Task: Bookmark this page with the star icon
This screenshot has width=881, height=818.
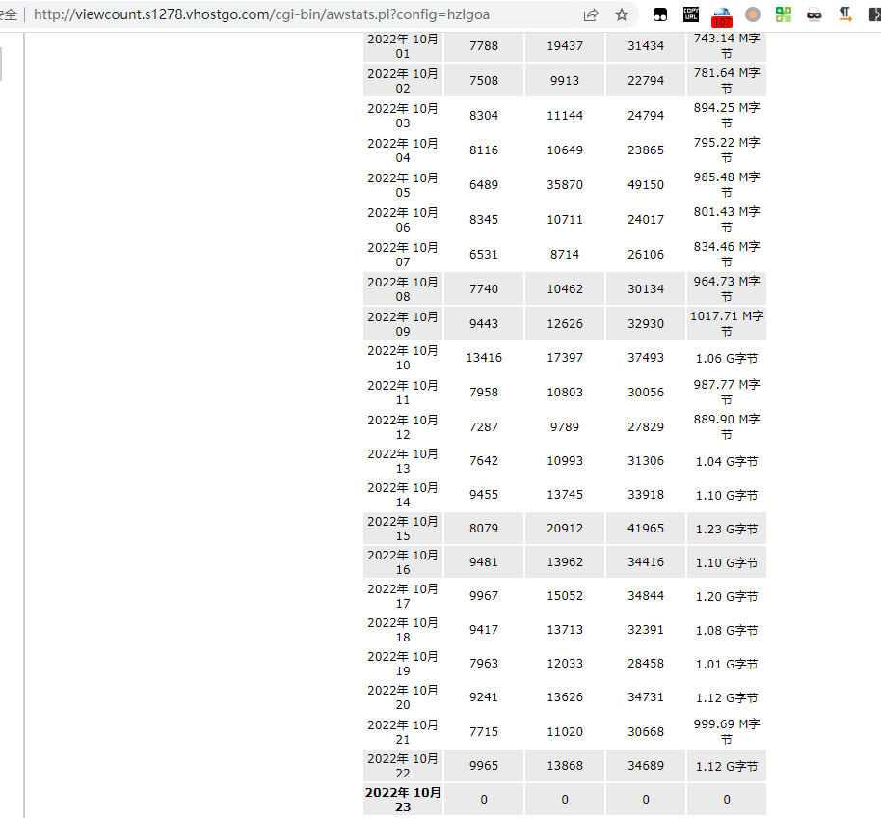Action: 622,14
